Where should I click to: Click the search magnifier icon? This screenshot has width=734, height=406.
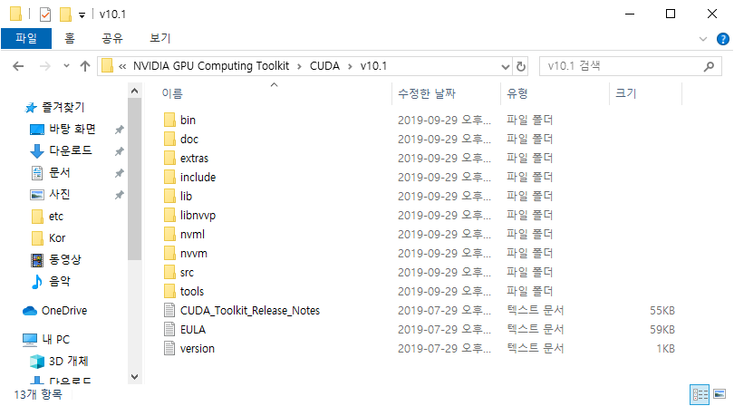coord(709,66)
